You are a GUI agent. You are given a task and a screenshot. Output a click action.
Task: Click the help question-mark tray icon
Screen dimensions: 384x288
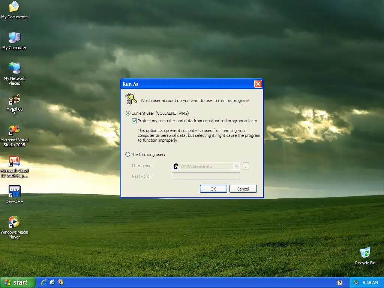pyautogui.click(x=339, y=283)
